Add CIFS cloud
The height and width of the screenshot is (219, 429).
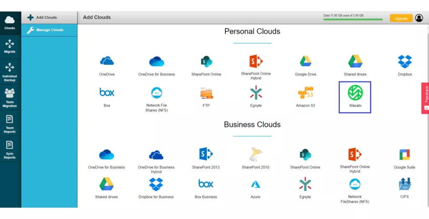pos(404,188)
